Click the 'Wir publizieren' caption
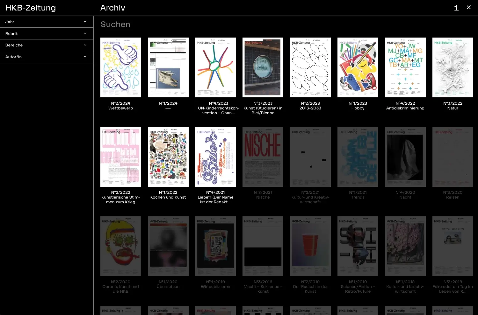 click(216, 287)
